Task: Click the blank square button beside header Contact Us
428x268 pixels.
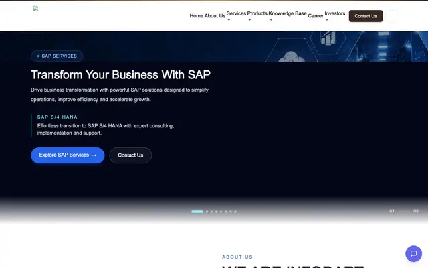Action: tap(391, 16)
